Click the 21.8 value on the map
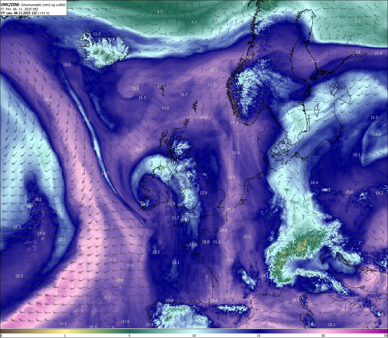Screen dimensions: 388x338 click(378, 53)
